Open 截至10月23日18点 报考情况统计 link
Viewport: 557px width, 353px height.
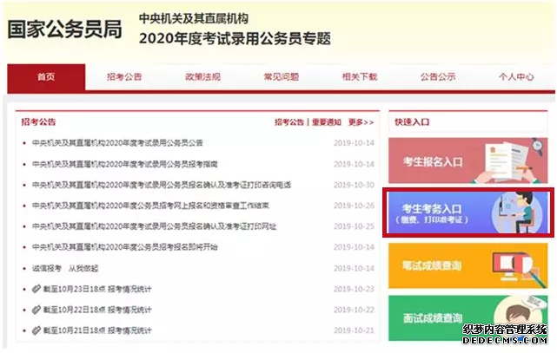[x=97, y=289]
